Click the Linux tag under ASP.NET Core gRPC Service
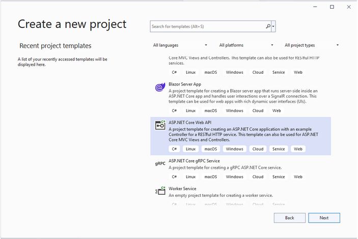This screenshot has height=239, width=358. pos(190,177)
